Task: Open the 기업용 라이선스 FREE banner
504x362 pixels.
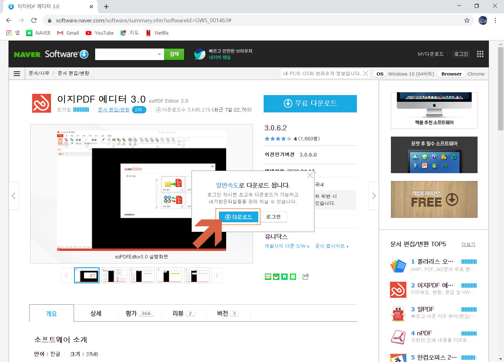Action: click(434, 200)
